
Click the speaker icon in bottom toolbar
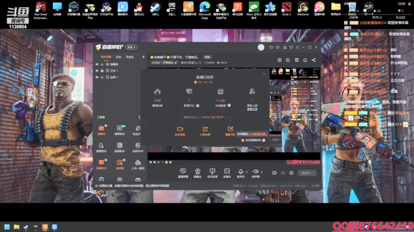tap(255, 172)
